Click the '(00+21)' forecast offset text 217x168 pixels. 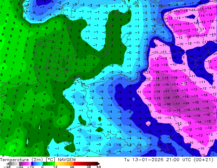tap(203, 160)
